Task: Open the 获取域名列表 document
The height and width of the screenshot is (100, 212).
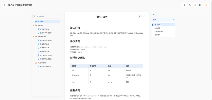Action: pos(45,29)
